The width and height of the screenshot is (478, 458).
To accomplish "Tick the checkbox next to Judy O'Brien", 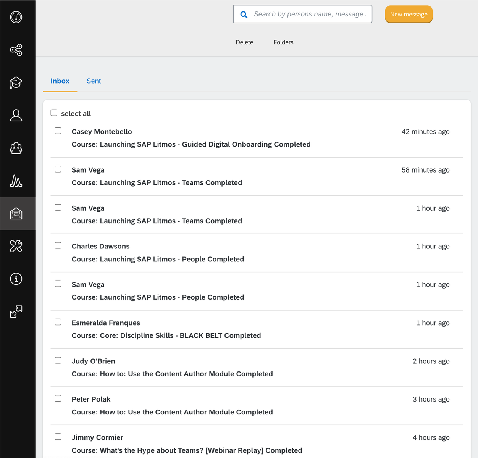I will (58, 360).
